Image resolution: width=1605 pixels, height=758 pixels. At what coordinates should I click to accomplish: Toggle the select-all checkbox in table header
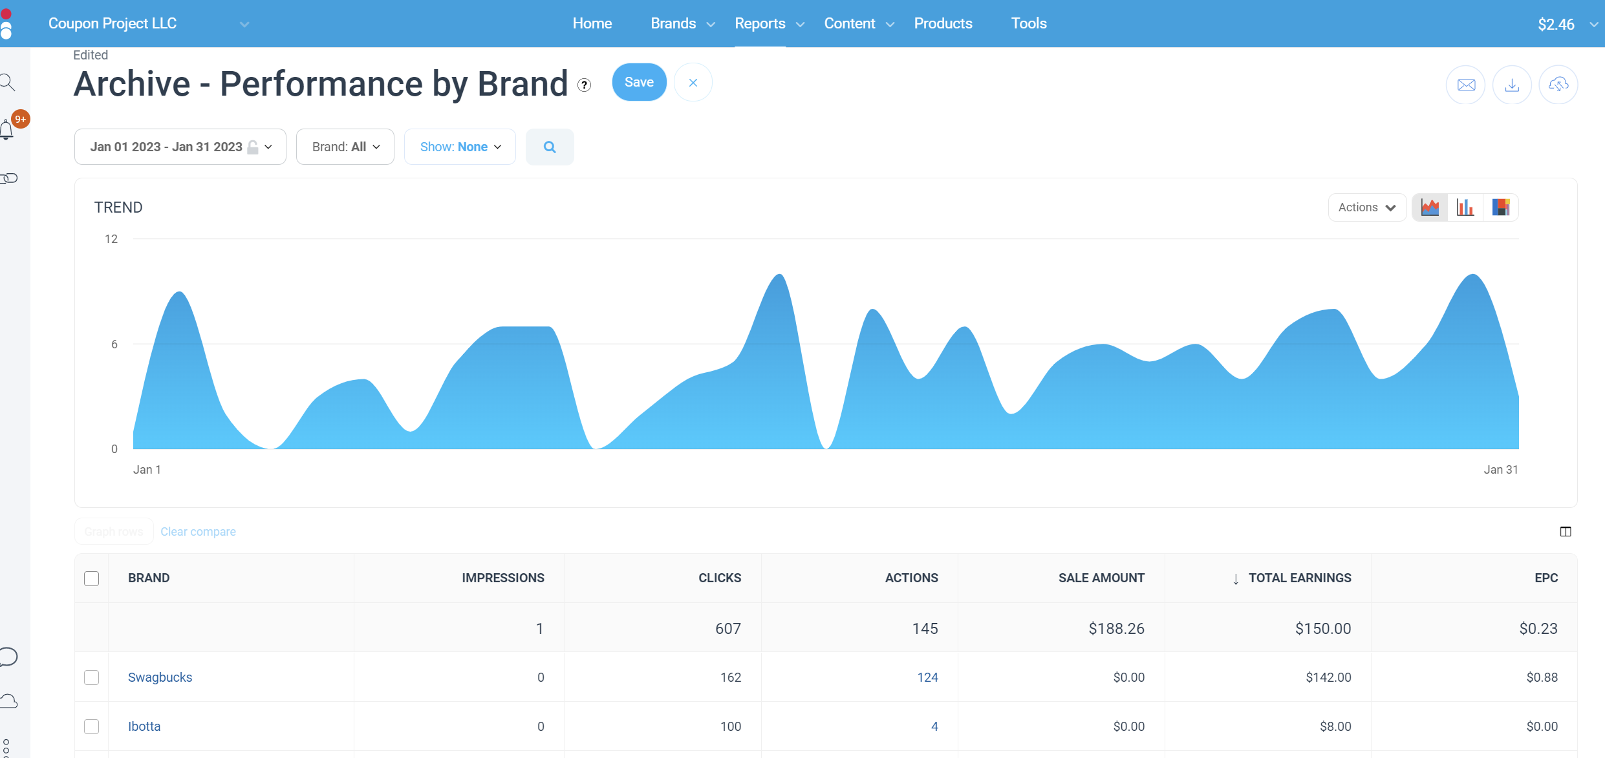click(x=92, y=578)
